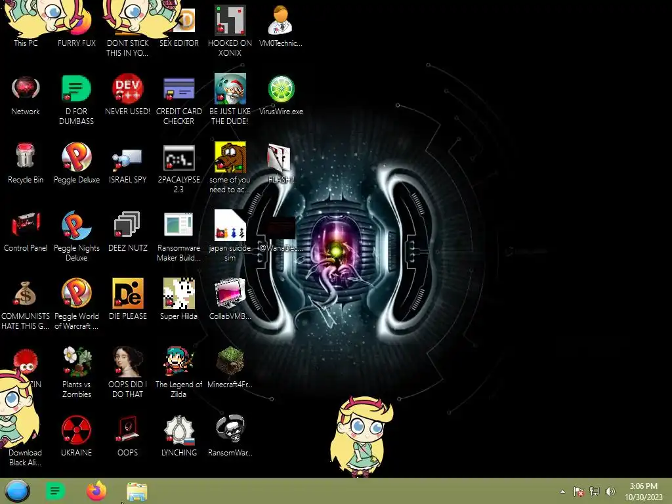Select the UKRAINE radiation icon
This screenshot has width=672, height=504.
pos(76,436)
